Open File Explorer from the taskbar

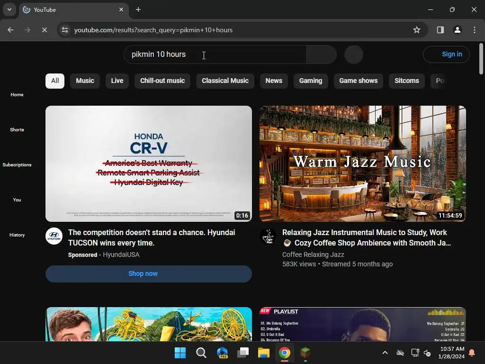point(264,353)
